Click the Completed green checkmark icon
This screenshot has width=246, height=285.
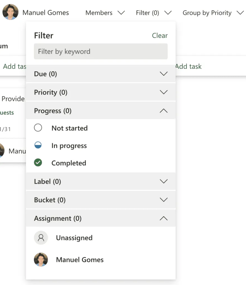pos(38,163)
